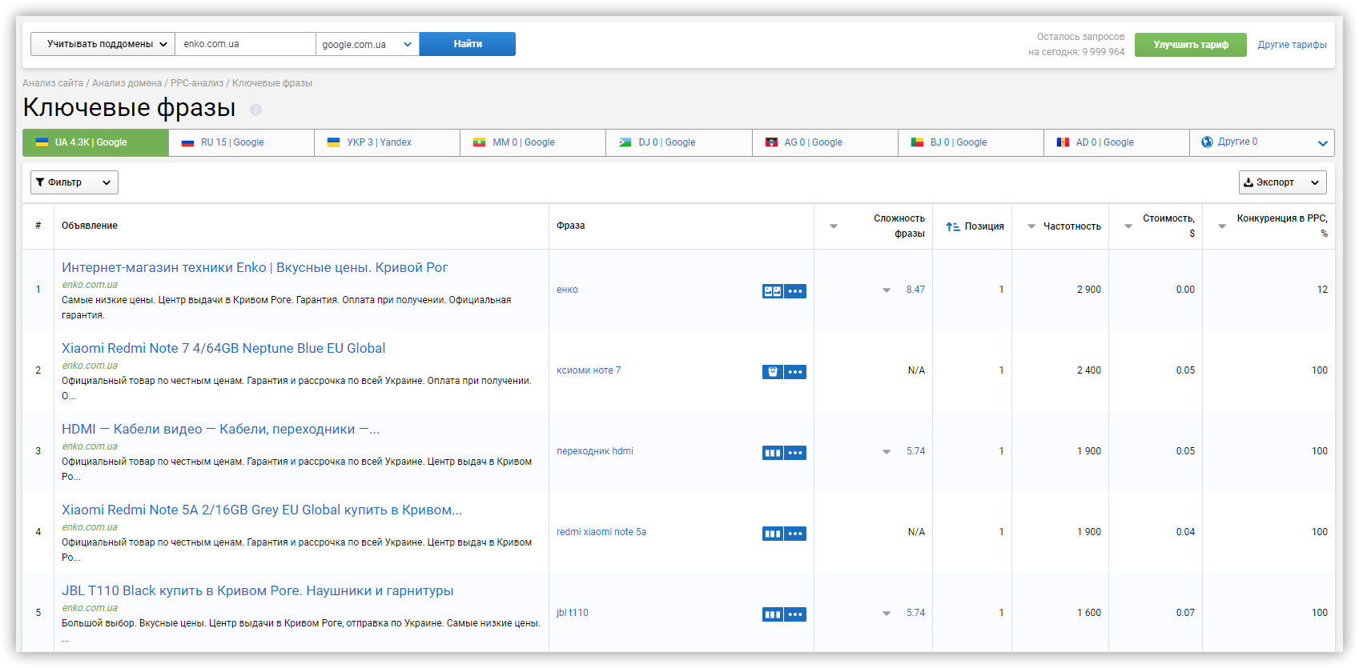Click the info icon beside Ключевые фразы heading
Viewport: 1359px width, 668px height.
point(255,110)
